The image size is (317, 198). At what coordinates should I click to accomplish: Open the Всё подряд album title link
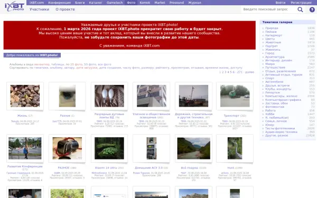(x=189, y=168)
